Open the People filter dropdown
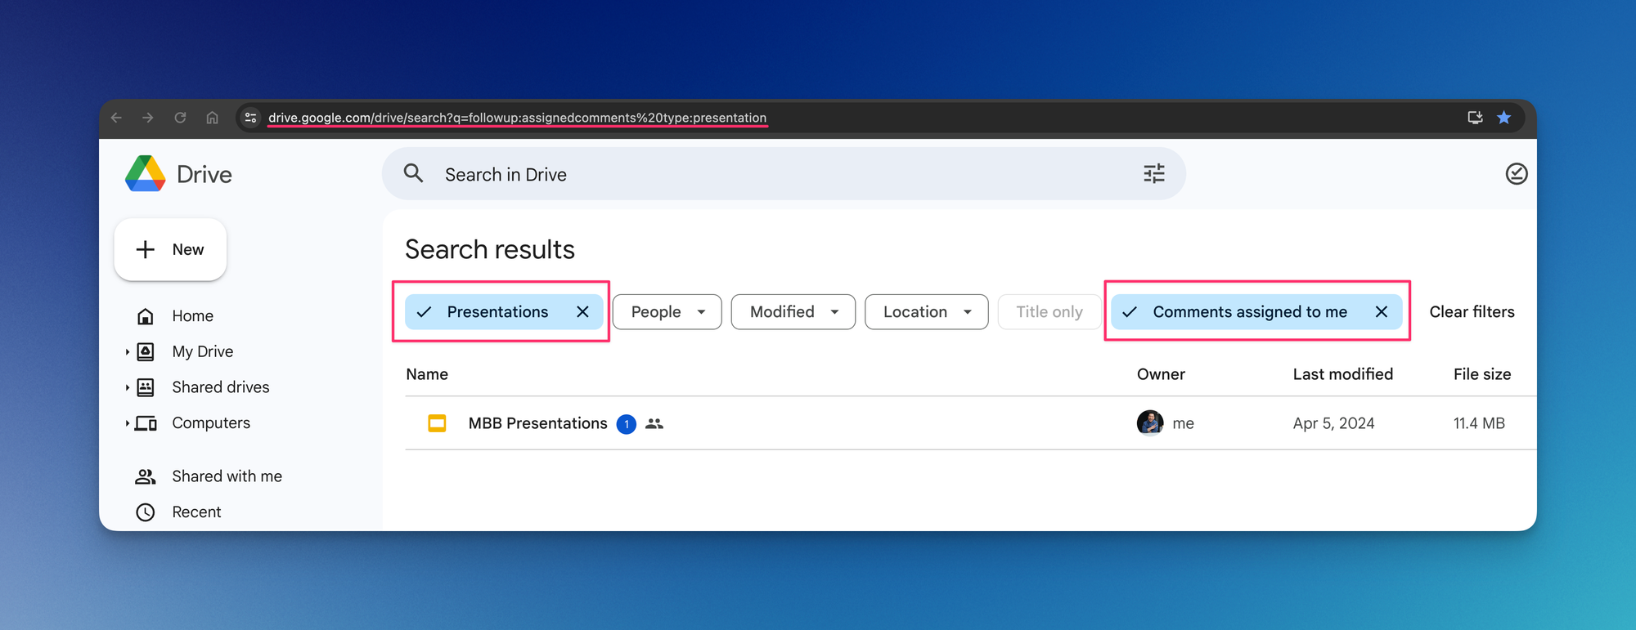This screenshot has width=1636, height=630. pyautogui.click(x=667, y=312)
